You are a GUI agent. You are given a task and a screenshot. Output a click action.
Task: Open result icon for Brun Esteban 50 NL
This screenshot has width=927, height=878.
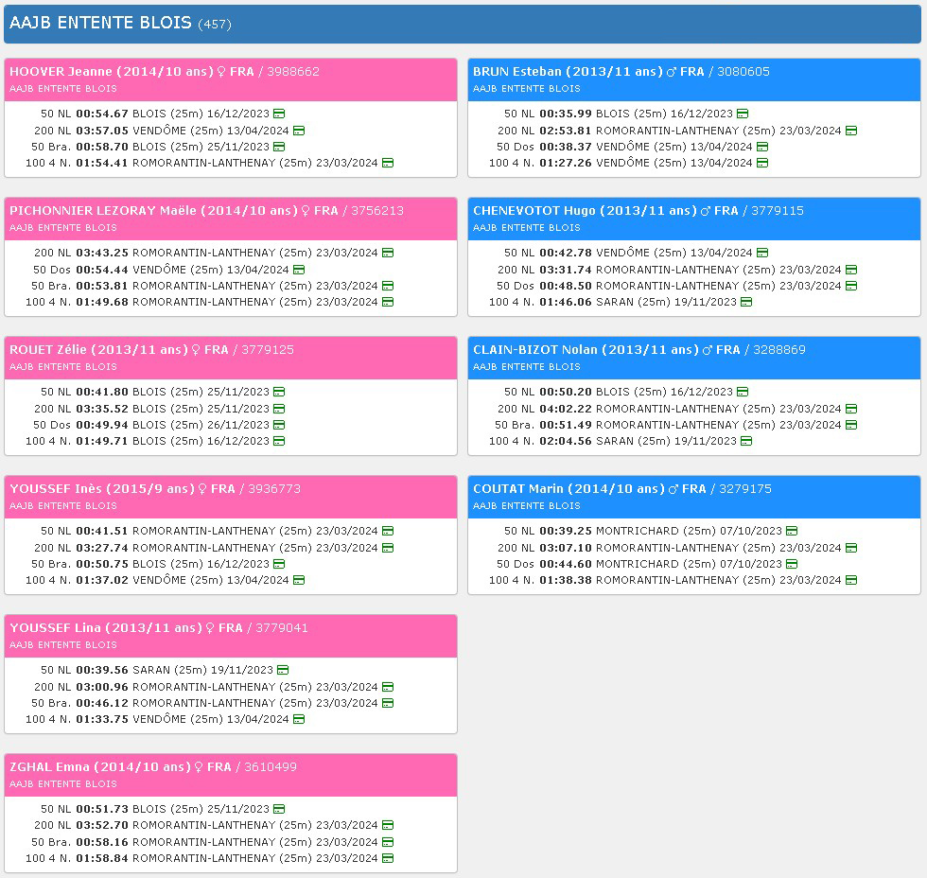[743, 114]
